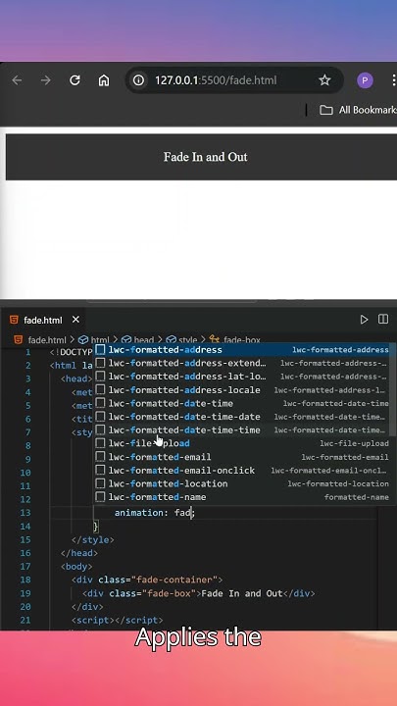Open the purple P profile avatar
The width and height of the screenshot is (397, 706).
tap(365, 80)
